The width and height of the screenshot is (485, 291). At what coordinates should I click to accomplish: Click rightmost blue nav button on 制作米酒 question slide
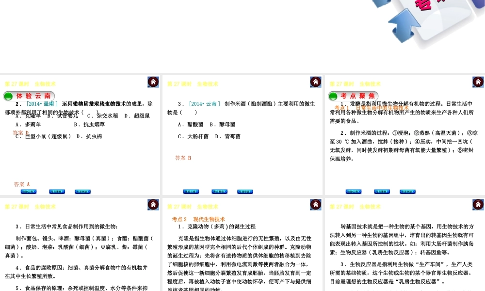245,192
